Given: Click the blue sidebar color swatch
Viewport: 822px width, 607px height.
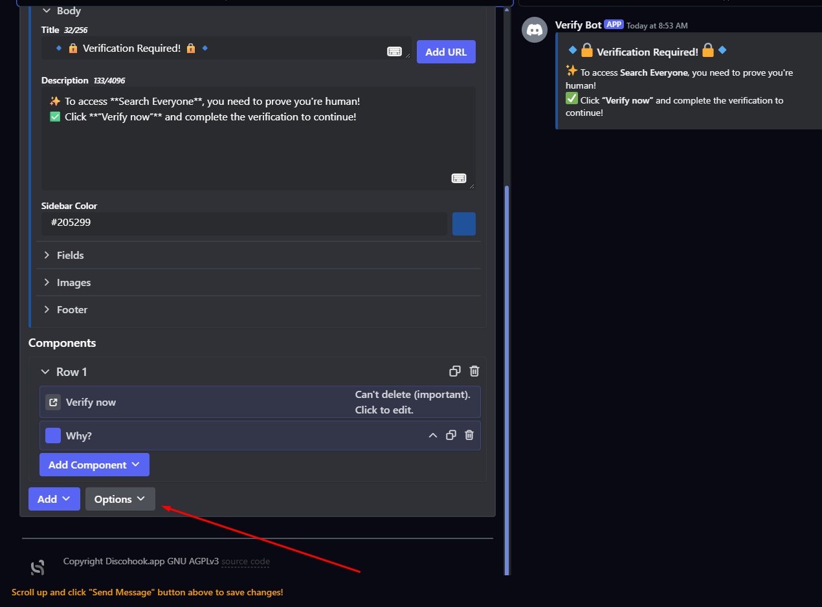Looking at the screenshot, I should point(464,224).
